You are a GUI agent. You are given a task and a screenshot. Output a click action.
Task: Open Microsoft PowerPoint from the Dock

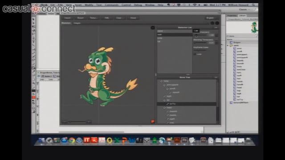click(125, 140)
